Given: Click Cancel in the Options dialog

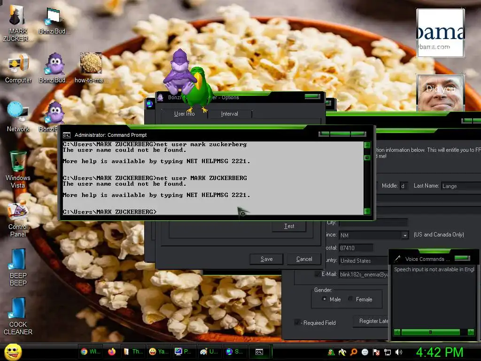Looking at the screenshot, I should click(304, 259).
